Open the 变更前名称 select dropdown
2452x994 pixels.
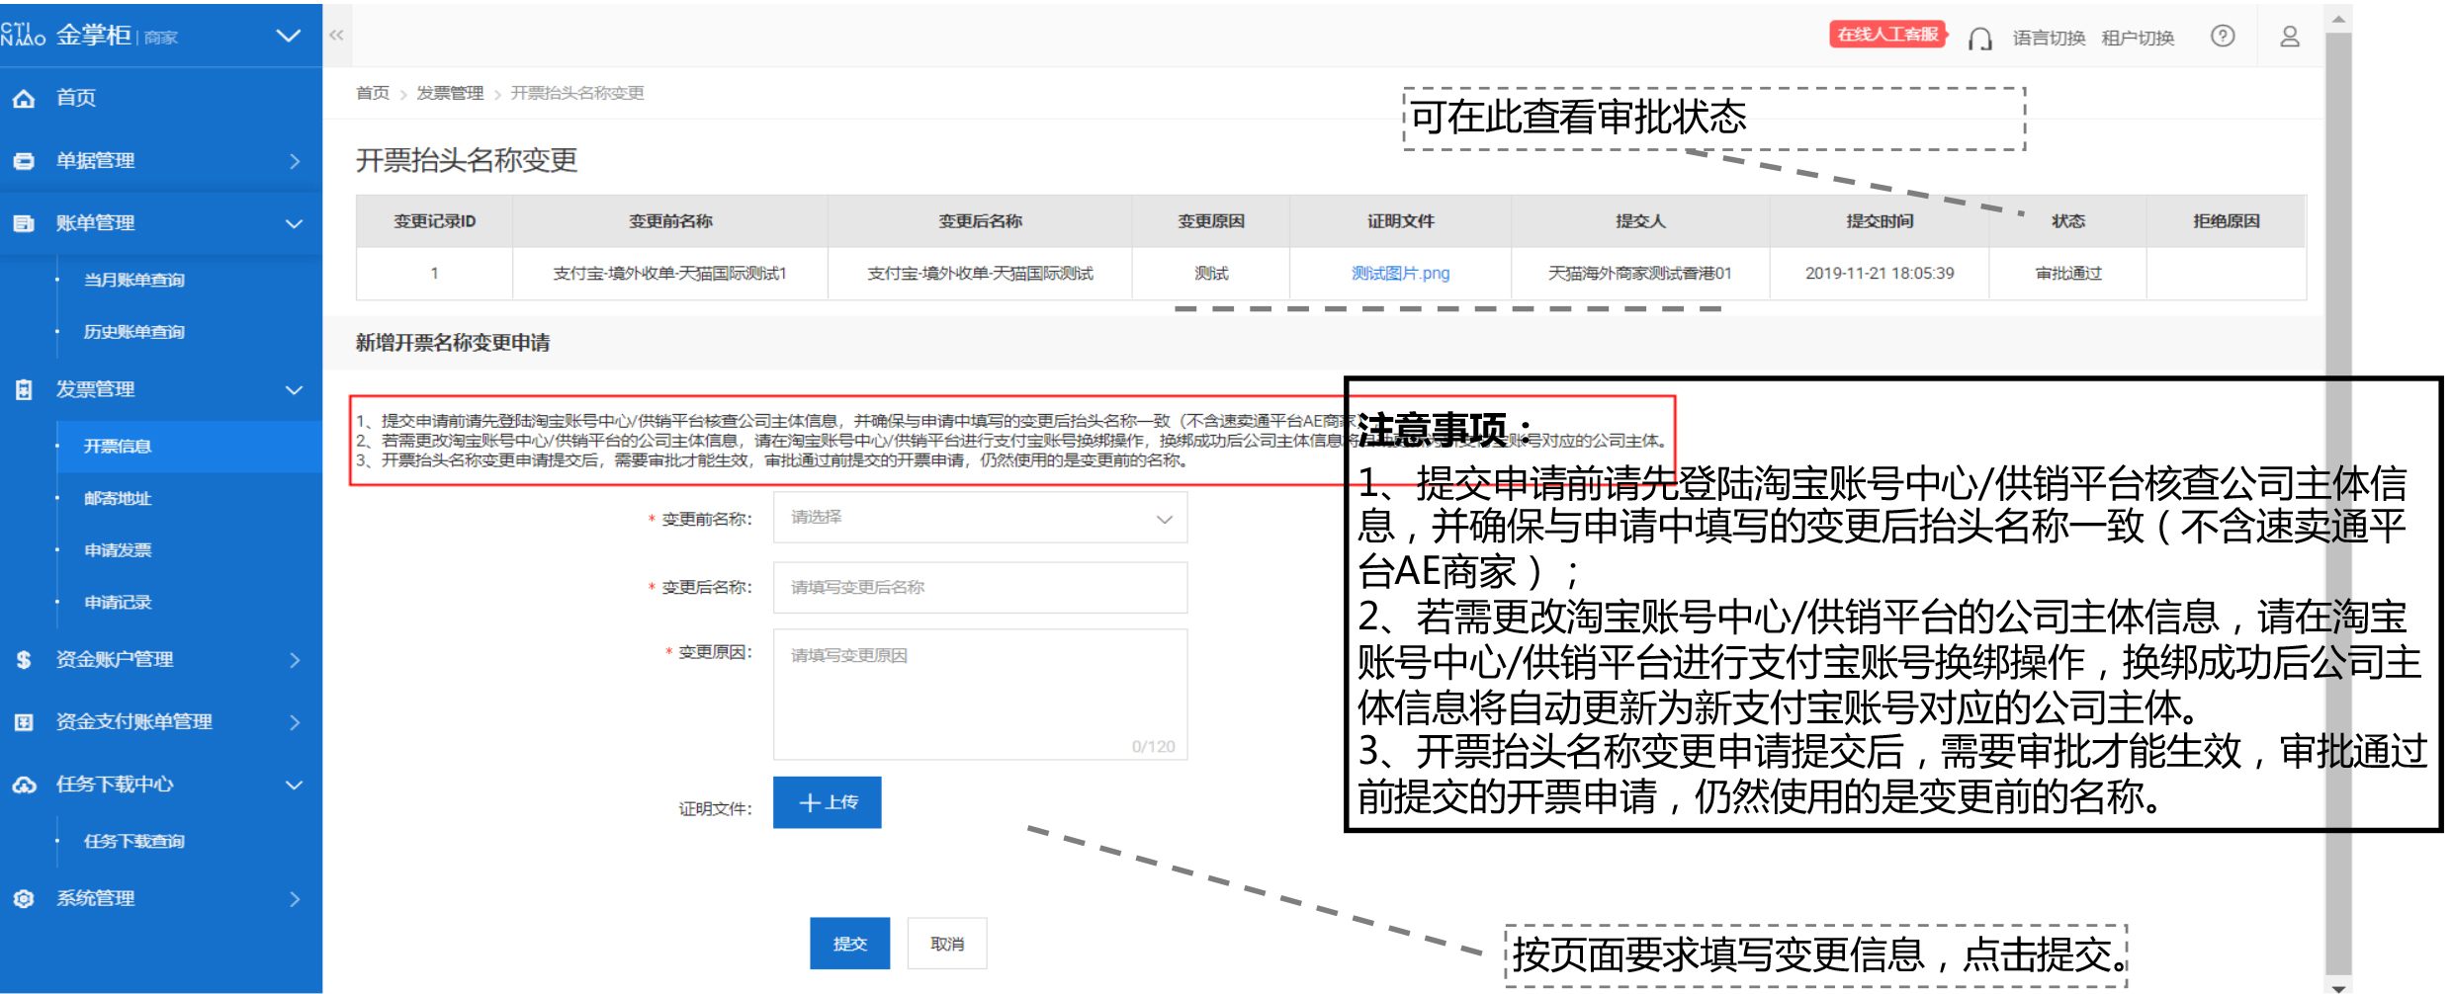click(x=980, y=518)
